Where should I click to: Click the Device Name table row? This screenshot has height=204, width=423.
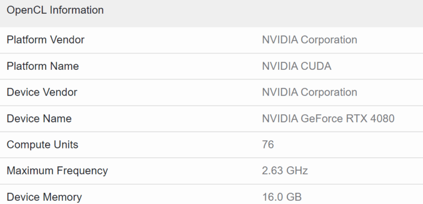pos(211,119)
